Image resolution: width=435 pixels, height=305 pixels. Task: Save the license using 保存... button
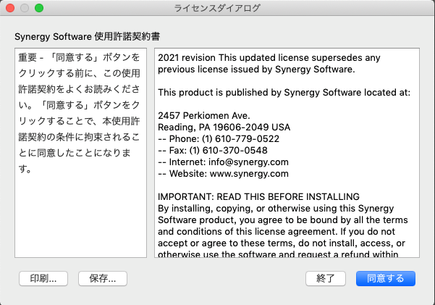[103, 278]
